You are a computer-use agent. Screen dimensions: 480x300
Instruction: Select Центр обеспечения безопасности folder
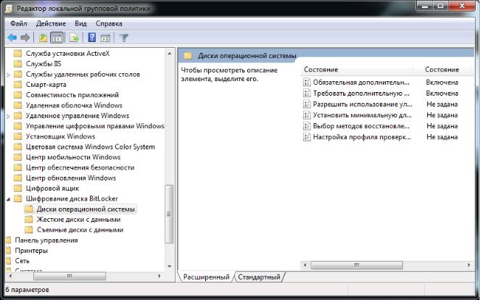(80, 167)
